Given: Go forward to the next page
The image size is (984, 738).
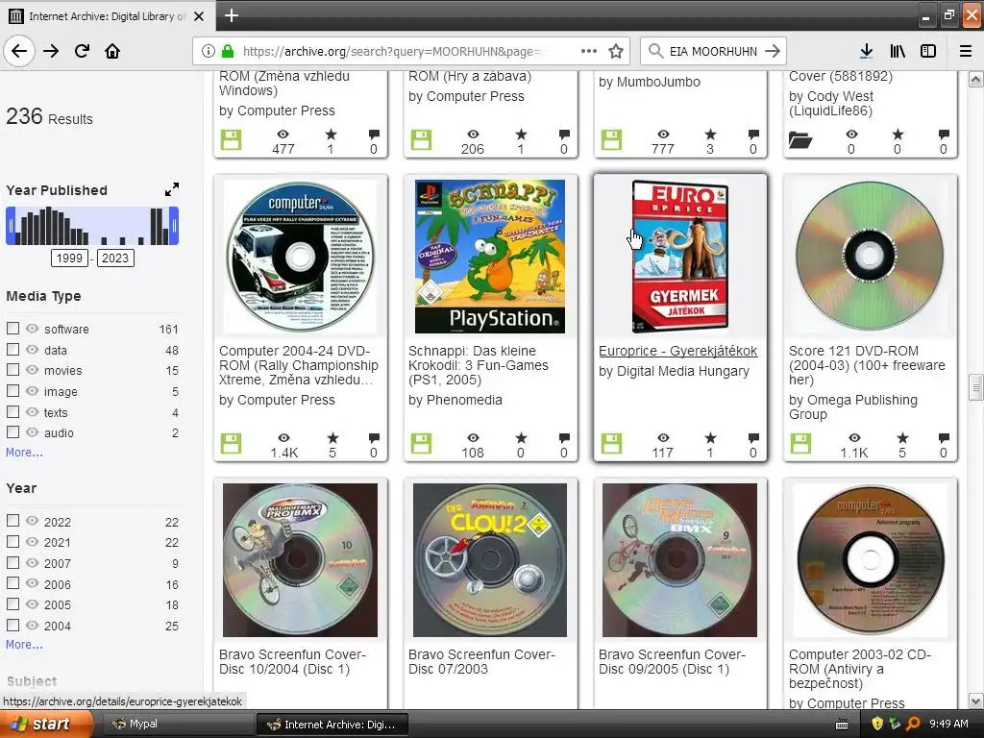Looking at the screenshot, I should (51, 52).
